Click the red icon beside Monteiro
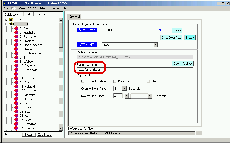 (x=16, y=95)
